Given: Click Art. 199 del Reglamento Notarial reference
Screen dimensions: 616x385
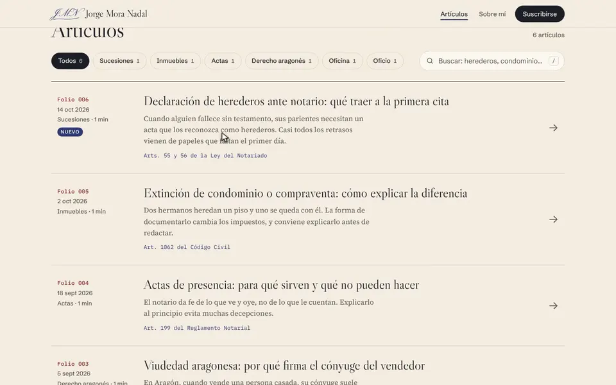Looking at the screenshot, I should coord(197,328).
